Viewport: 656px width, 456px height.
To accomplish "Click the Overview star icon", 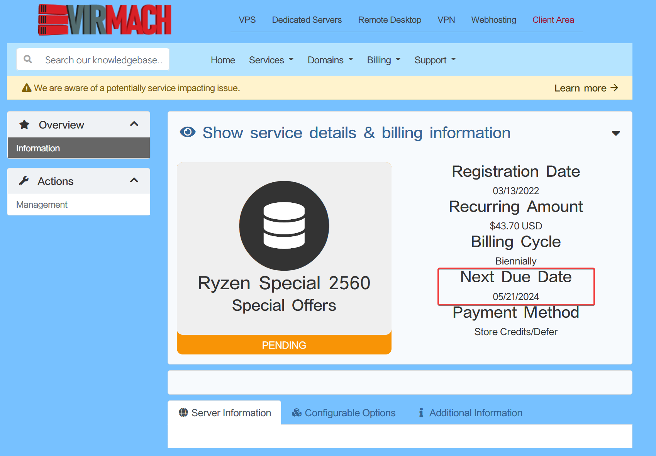I will click(x=24, y=125).
